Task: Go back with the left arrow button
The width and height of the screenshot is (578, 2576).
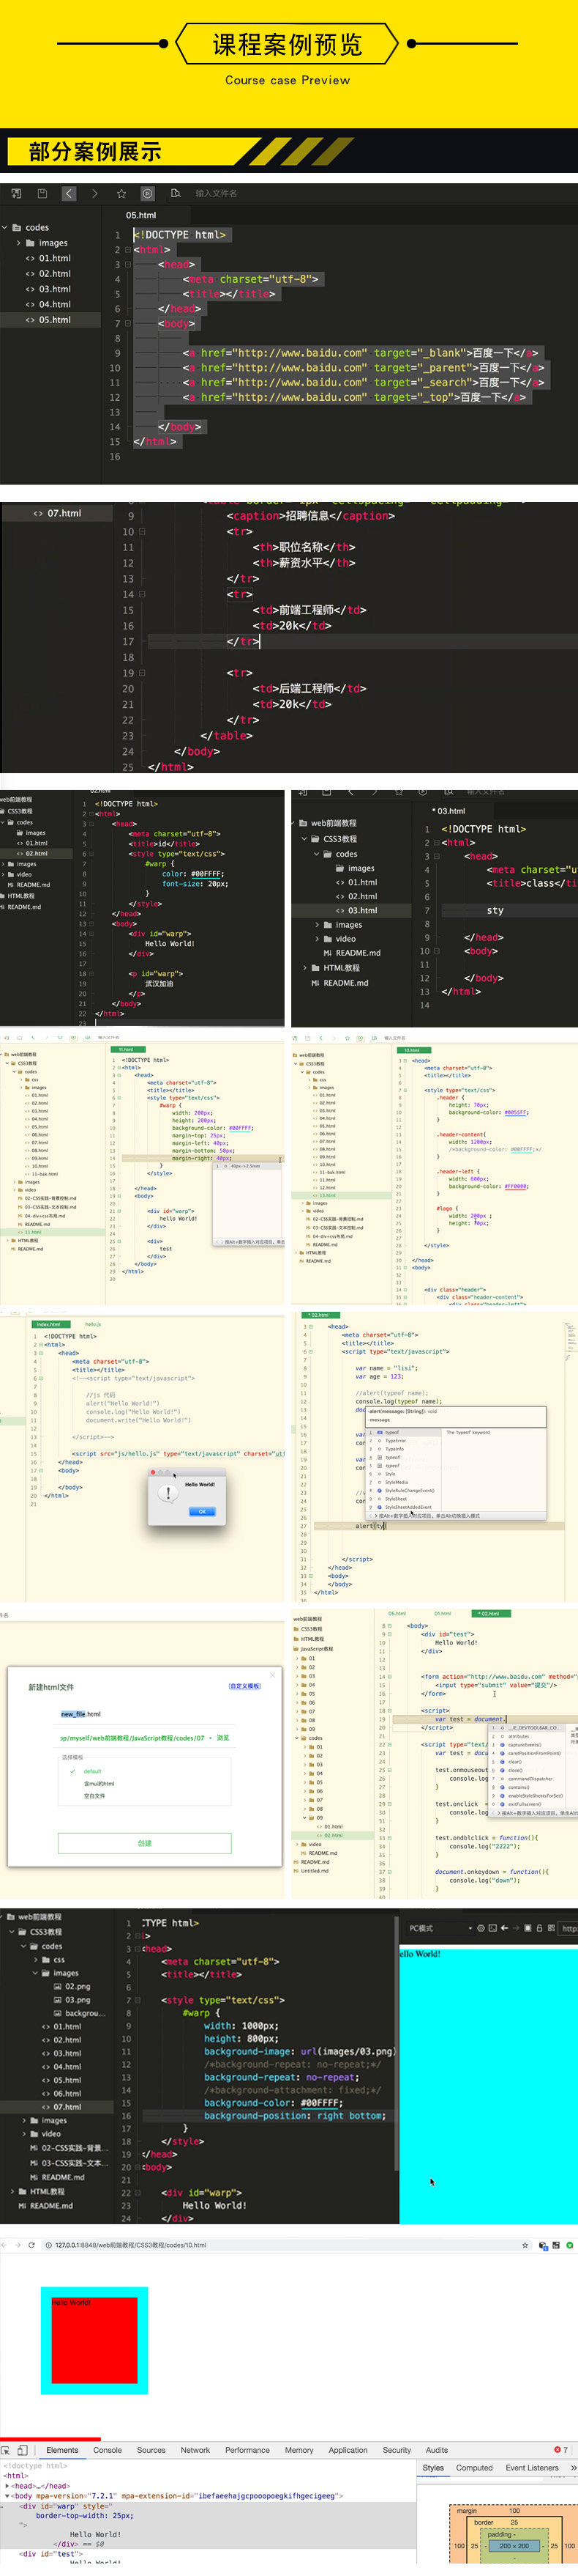Action: tap(68, 193)
